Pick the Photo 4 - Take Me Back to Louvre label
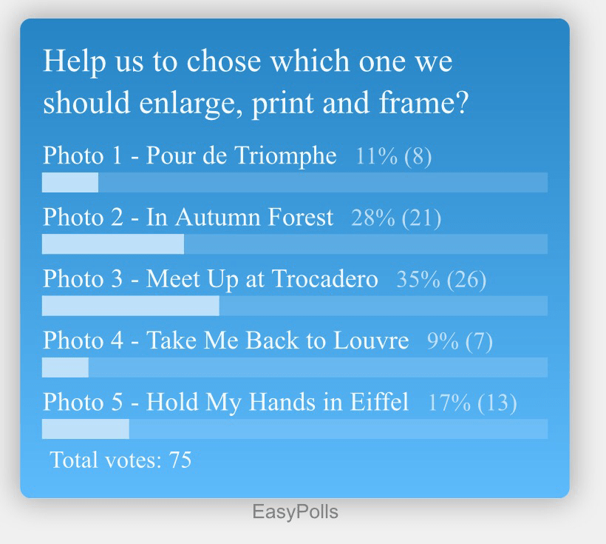 [x=225, y=340]
